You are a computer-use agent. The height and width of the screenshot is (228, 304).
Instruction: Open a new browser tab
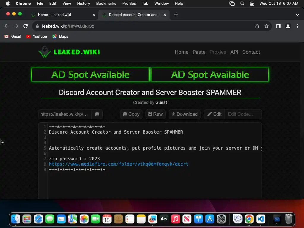tap(176, 15)
